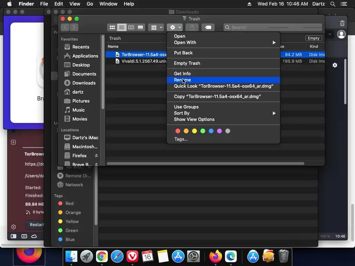This screenshot has height=266, width=355.
Task: Open System Preferences from the Dock
Action: tap(193, 256)
